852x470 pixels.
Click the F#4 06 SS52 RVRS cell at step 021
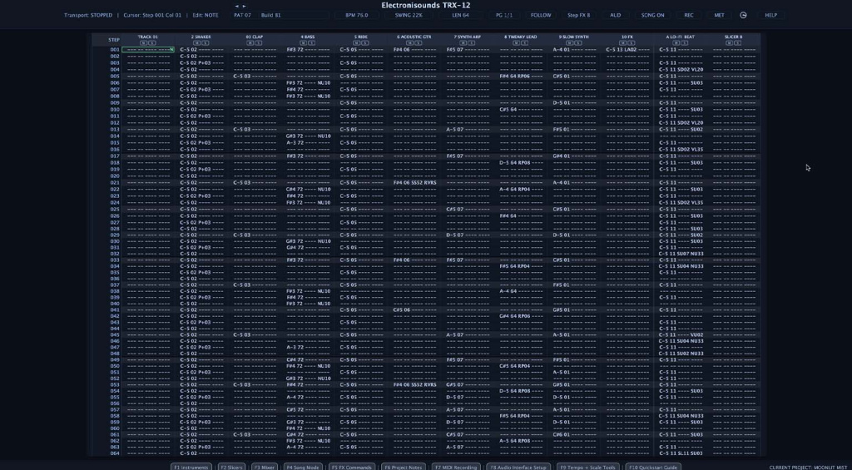click(x=414, y=182)
